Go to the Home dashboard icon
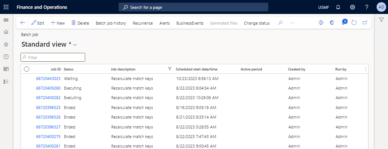 pos(6,32)
